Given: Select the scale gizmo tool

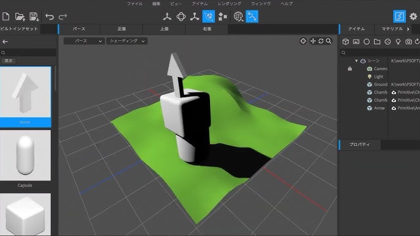Looking at the screenshot, I should pos(195,17).
